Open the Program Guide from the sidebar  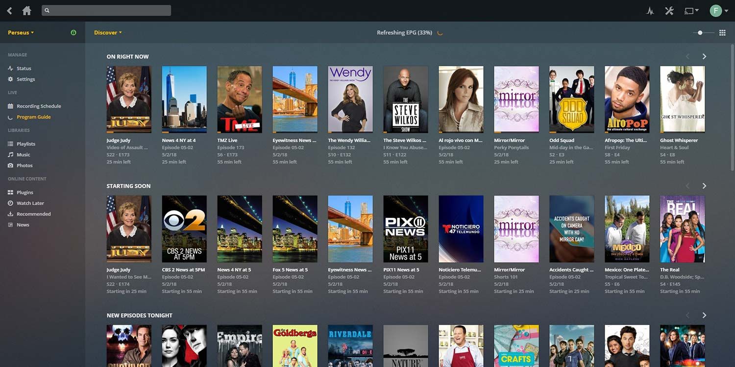click(34, 117)
